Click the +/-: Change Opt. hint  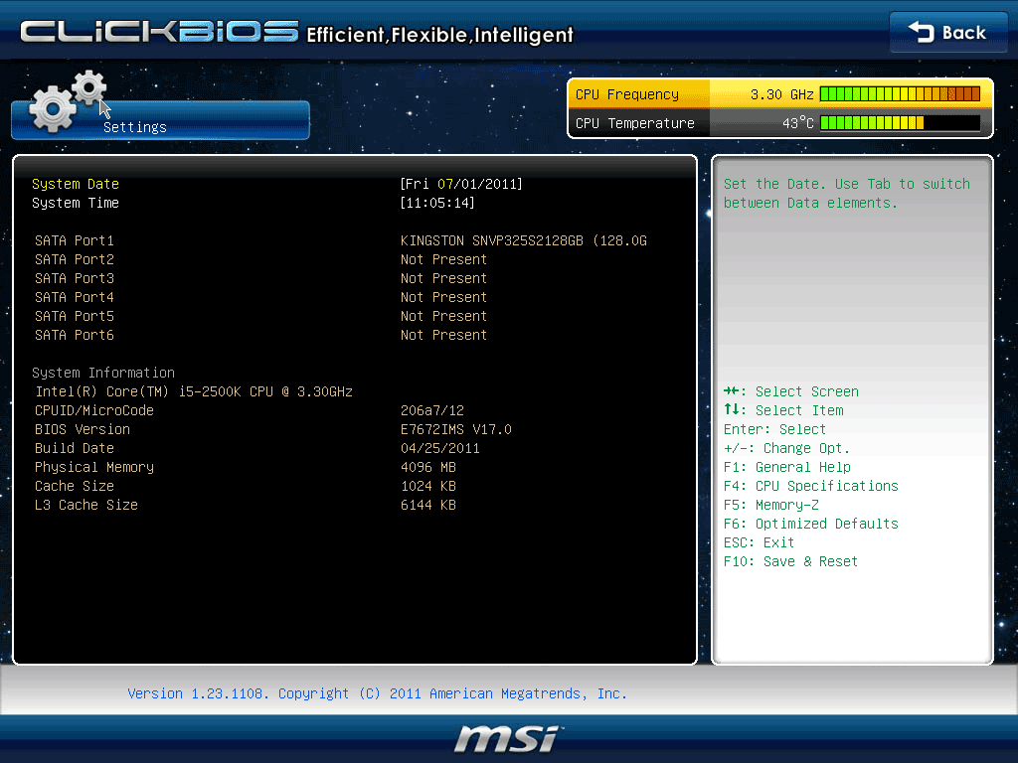click(x=786, y=448)
